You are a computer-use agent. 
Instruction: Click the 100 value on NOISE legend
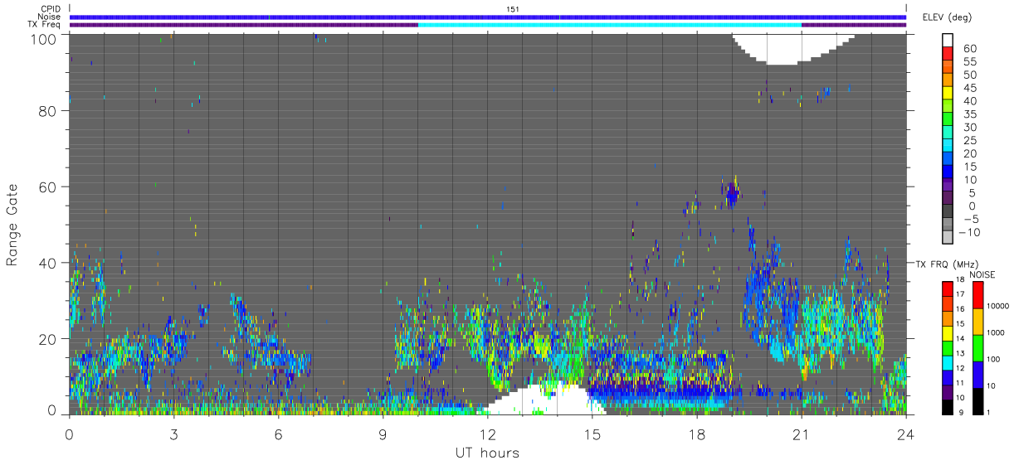[x=994, y=359]
